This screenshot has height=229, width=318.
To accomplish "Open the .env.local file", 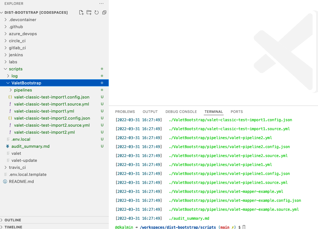I will pyautogui.click(x=21, y=139).
